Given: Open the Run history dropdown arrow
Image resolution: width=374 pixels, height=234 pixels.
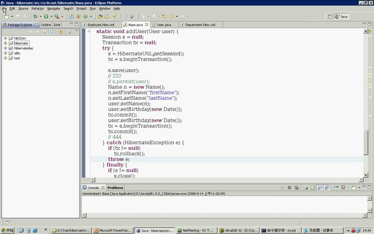Looking at the screenshot, I should [x=51, y=16].
